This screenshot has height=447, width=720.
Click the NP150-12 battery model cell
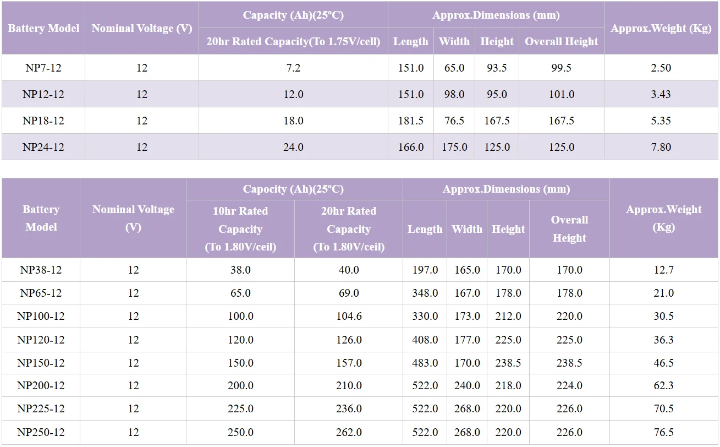coord(41,363)
